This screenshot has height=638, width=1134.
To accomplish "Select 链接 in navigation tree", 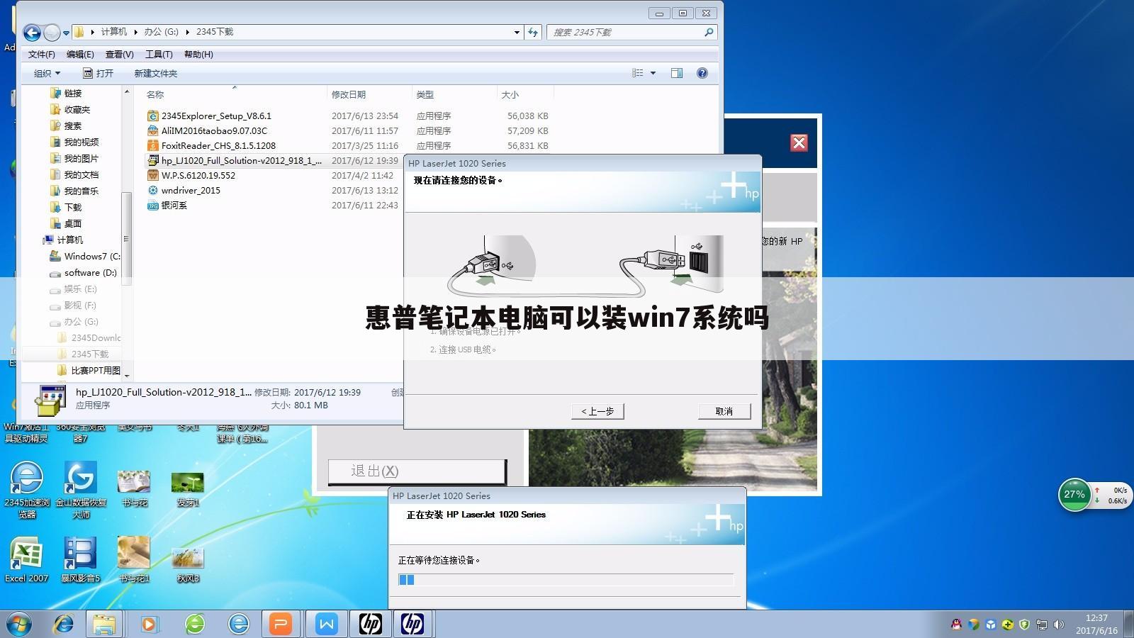I will [x=72, y=93].
